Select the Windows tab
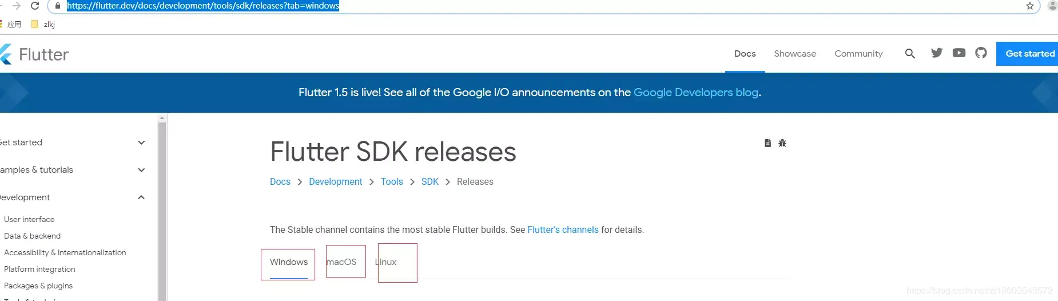Image resolution: width=1058 pixels, height=301 pixels. click(289, 262)
